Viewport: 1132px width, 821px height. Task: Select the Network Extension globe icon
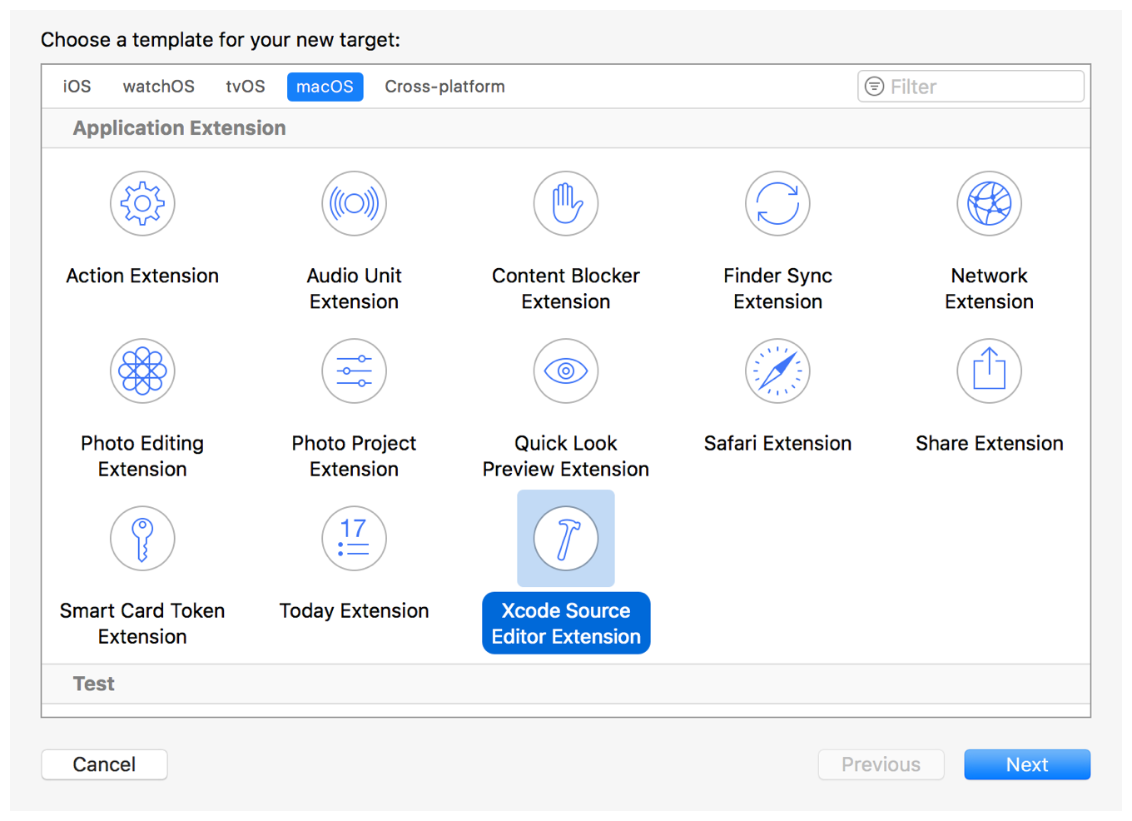[x=989, y=203]
